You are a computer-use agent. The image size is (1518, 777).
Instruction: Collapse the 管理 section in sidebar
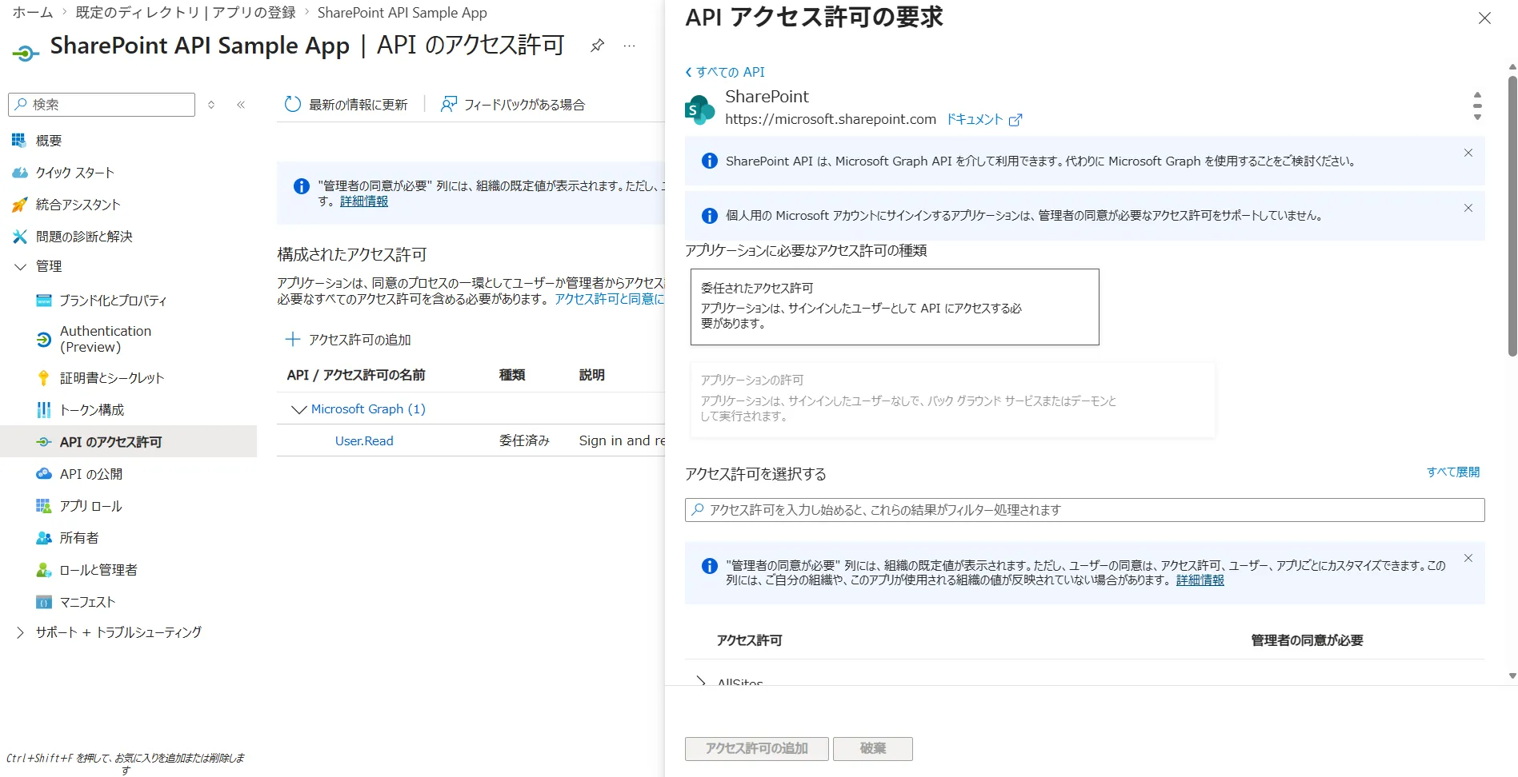pos(21,266)
